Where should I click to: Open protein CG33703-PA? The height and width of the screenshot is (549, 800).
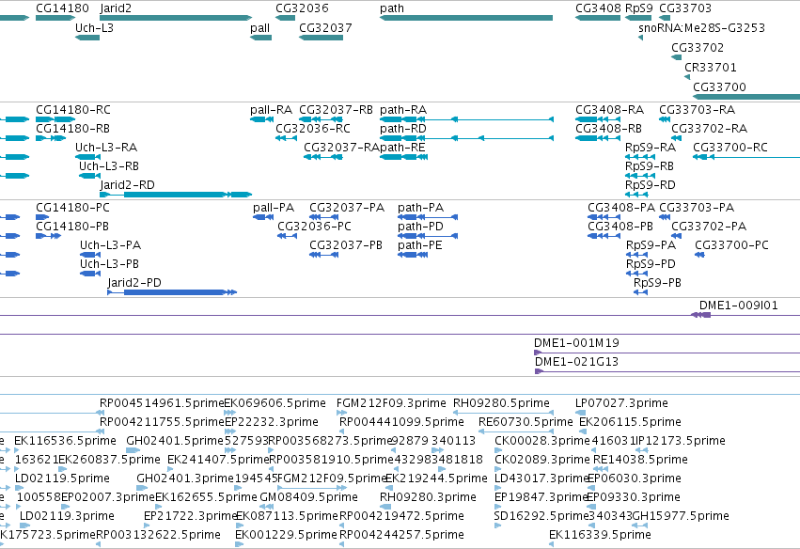click(697, 208)
